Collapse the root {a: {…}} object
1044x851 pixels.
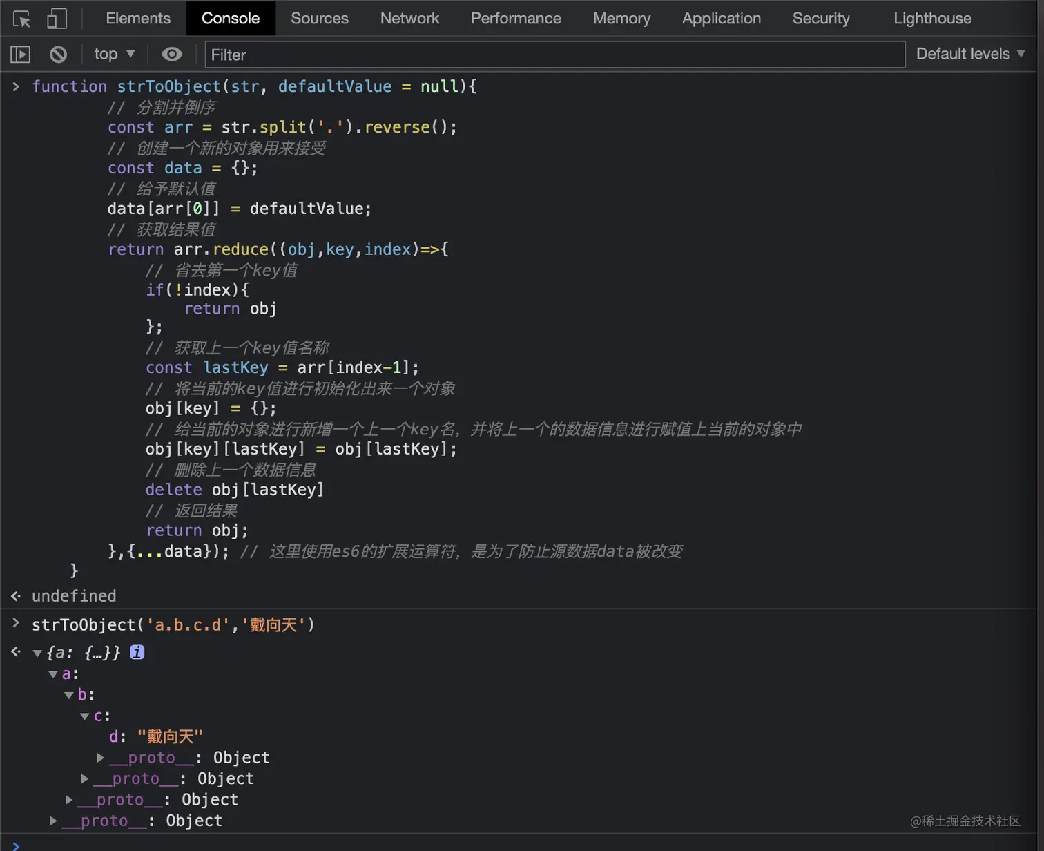(x=37, y=653)
